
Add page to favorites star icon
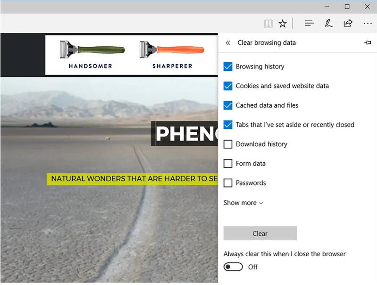[x=283, y=23]
